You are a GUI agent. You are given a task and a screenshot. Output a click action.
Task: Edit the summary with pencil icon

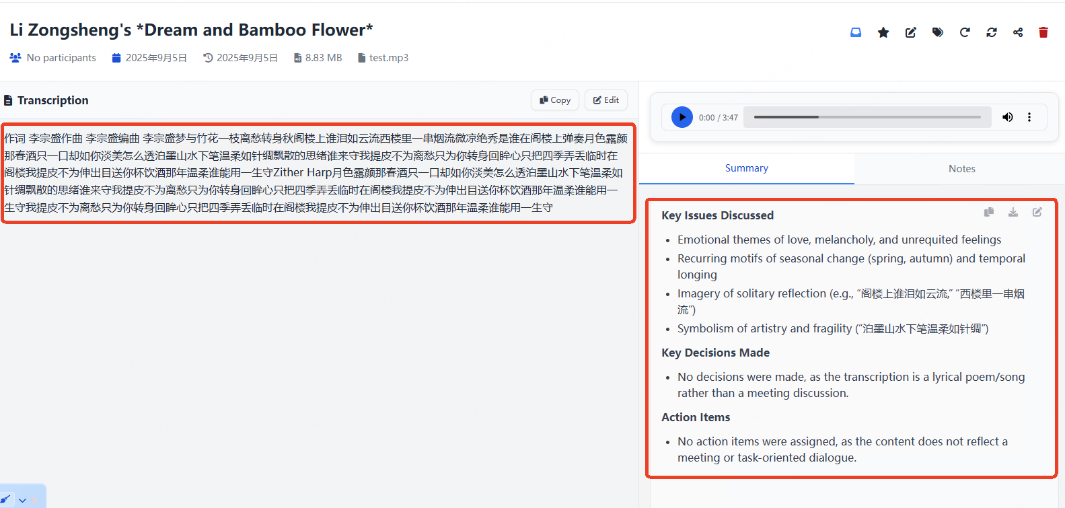click(1037, 212)
